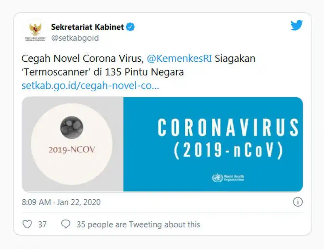Click the 8:09 AM Jan 22, 2020 timestamp

coord(61,202)
